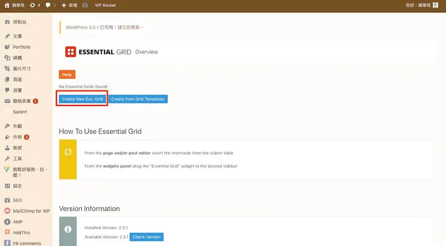Open the 設定 settings icon
This screenshot has width=446, height=246.
(x=7, y=186)
